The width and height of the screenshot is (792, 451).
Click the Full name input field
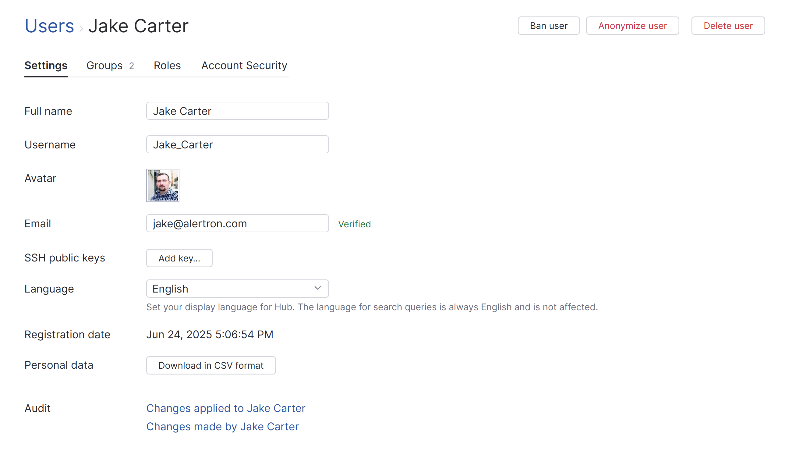[x=237, y=111]
